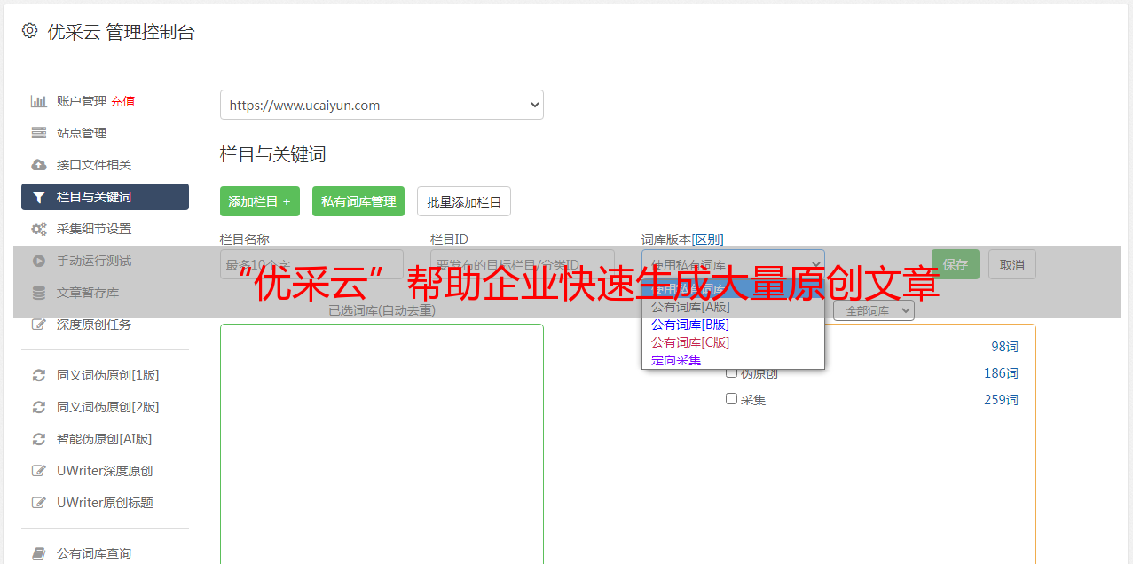The width and height of the screenshot is (1133, 564).
Task: Click the 259词 count
Action: pos(1001,400)
